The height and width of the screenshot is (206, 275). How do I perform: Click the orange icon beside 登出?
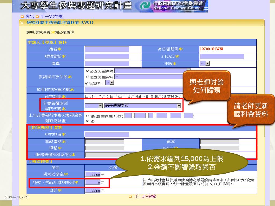(22, 17)
